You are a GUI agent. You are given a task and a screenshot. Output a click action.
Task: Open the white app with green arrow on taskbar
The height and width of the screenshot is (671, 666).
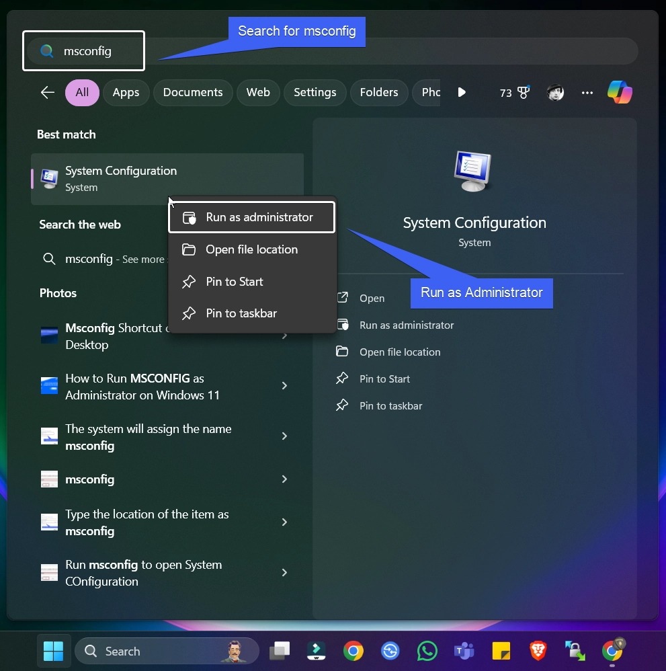point(317,652)
